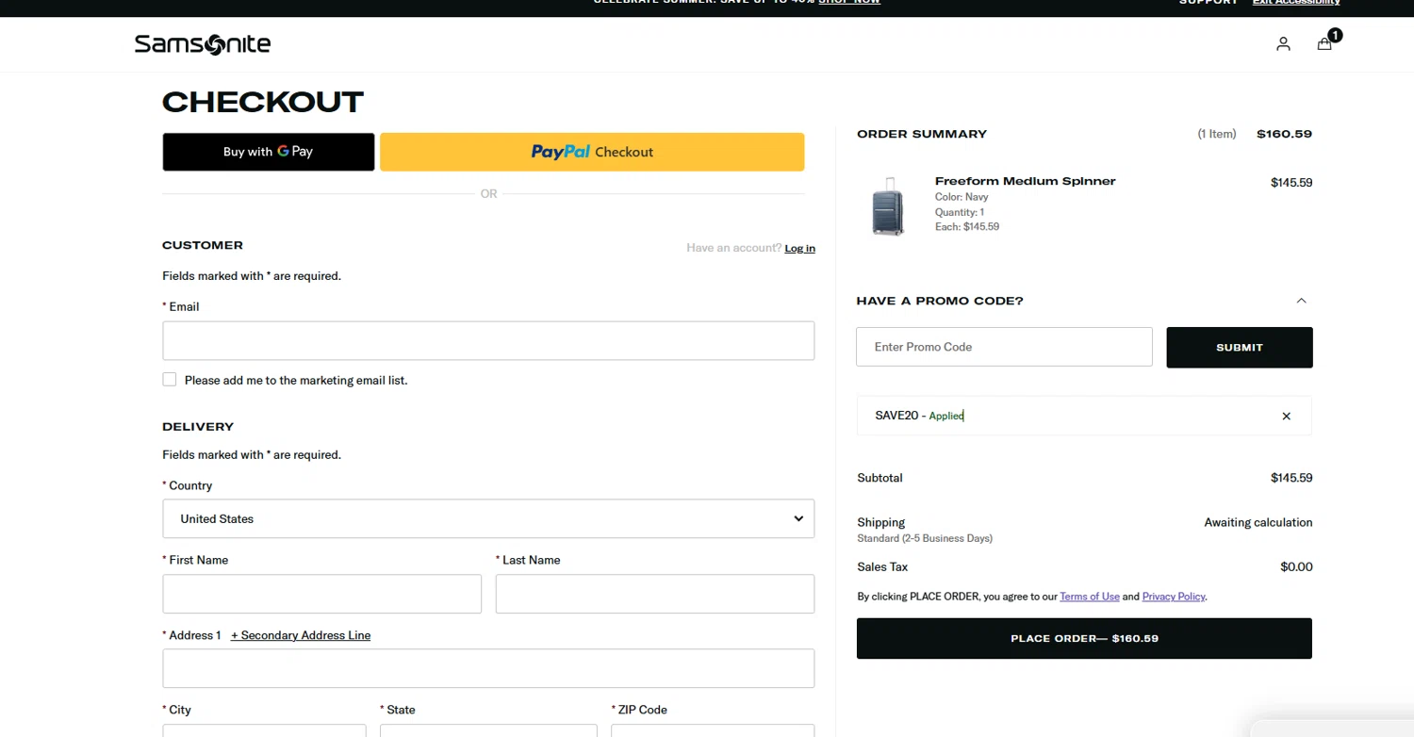The width and height of the screenshot is (1414, 737).
Task: Click the City input field
Action: click(264, 730)
